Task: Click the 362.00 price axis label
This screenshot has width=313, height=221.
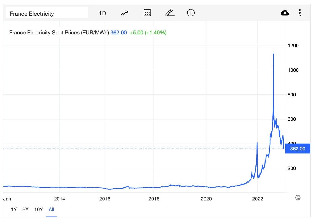Action: pyautogui.click(x=298, y=148)
